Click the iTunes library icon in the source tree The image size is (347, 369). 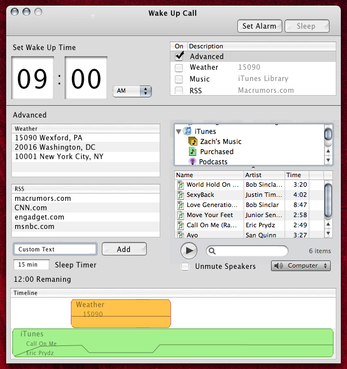187,131
